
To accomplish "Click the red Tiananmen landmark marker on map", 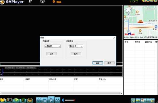I will tap(140, 21).
